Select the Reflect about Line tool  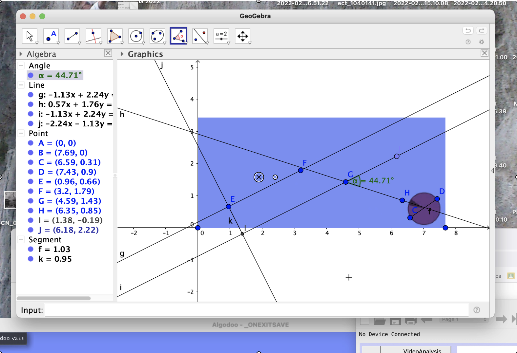click(x=200, y=36)
